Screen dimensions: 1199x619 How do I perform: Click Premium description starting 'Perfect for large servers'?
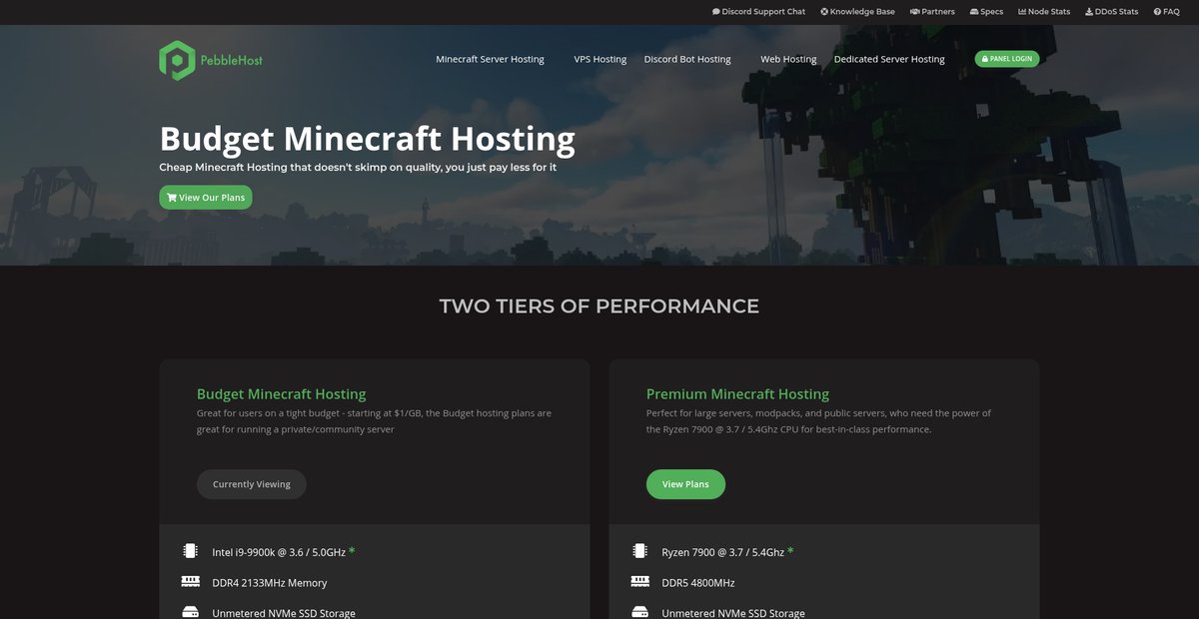[818, 421]
